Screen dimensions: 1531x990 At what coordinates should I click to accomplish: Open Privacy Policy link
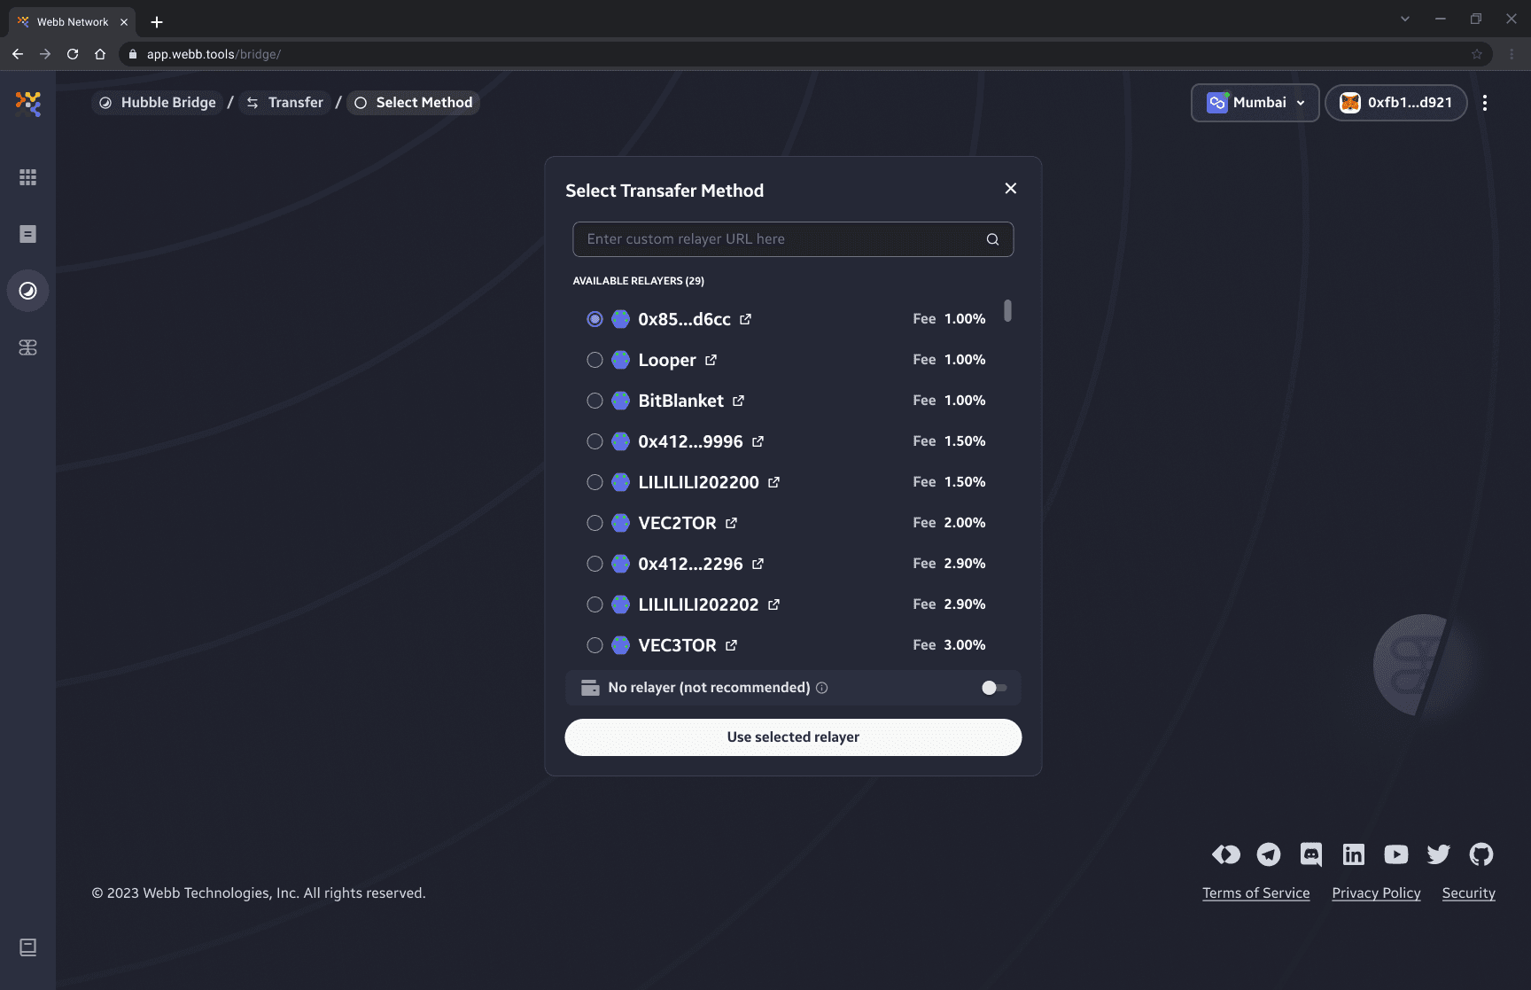coord(1377,893)
